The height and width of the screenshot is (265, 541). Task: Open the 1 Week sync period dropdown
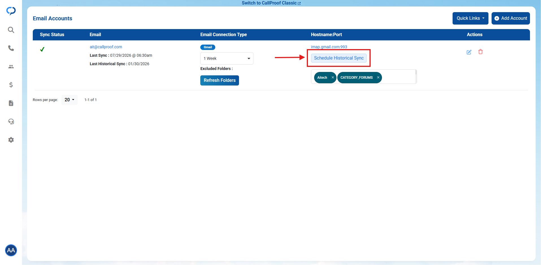[x=227, y=58]
